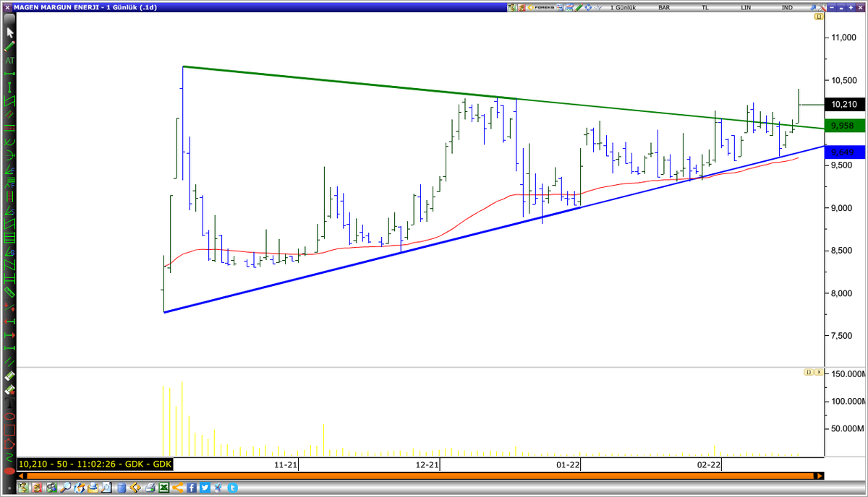Click the scrollbar left arrow

coord(22,476)
